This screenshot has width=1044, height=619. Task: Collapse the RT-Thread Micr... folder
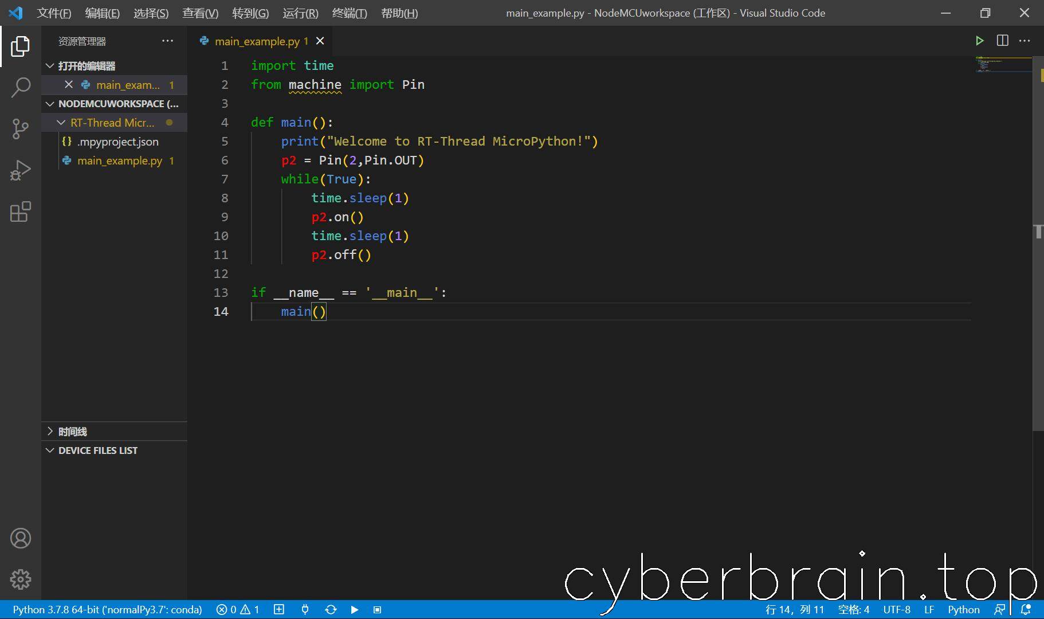click(x=61, y=123)
